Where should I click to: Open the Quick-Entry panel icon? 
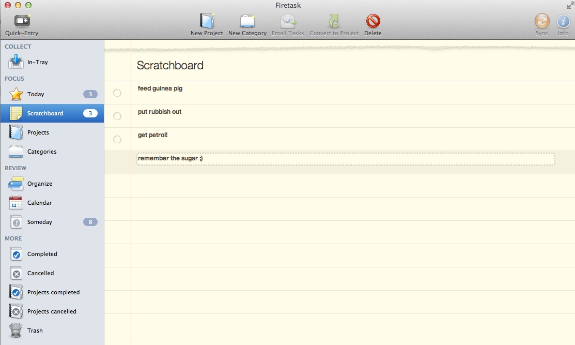22,21
